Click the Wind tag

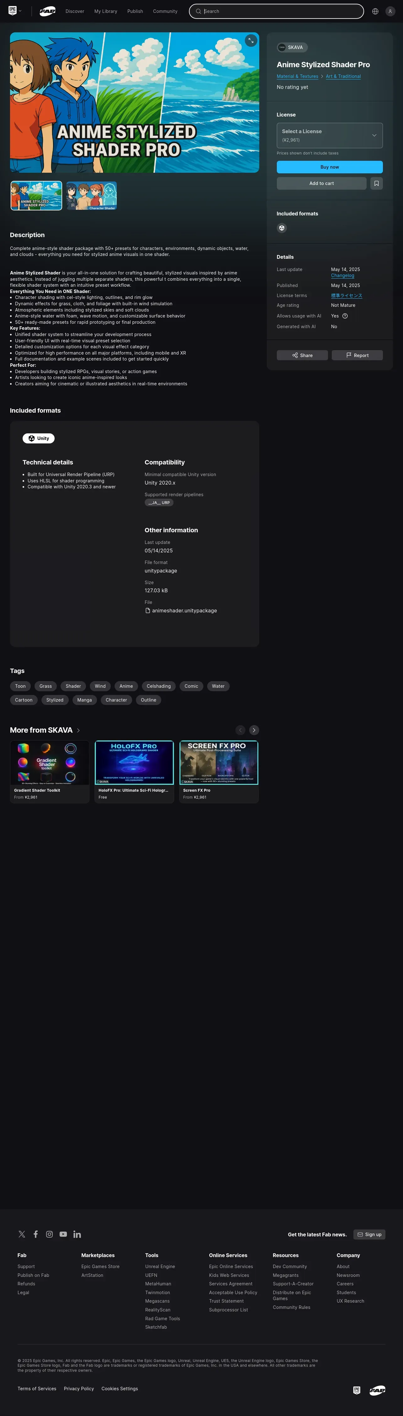coord(100,686)
